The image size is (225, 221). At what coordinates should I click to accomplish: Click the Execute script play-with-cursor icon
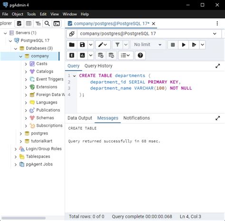(x=194, y=45)
